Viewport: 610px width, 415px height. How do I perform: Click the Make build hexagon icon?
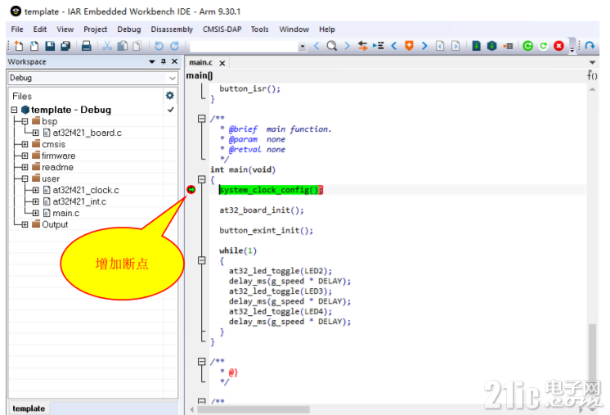tap(491, 46)
